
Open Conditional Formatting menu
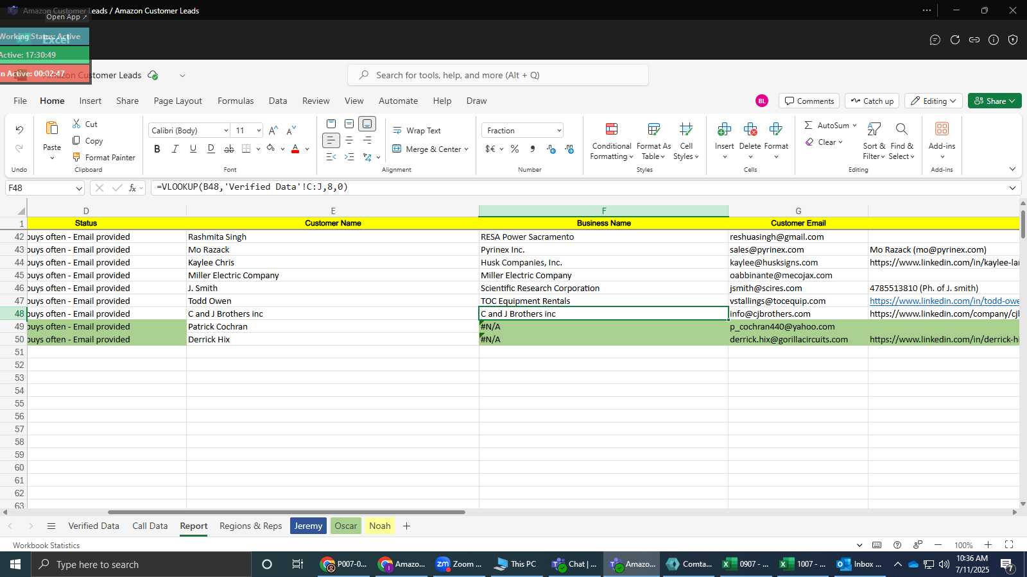(612, 141)
